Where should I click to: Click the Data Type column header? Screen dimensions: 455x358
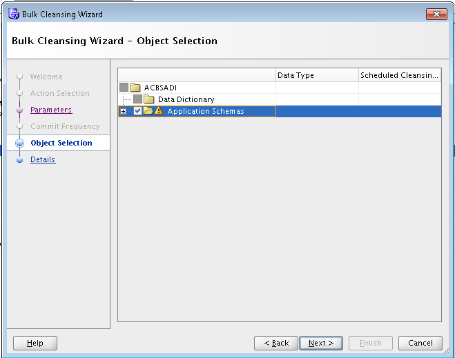click(316, 75)
